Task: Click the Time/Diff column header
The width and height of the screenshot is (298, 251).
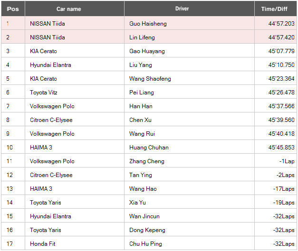Action: coord(276,9)
